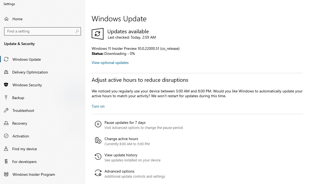Open Find my device
The height and width of the screenshot is (184, 312).
(24, 149)
